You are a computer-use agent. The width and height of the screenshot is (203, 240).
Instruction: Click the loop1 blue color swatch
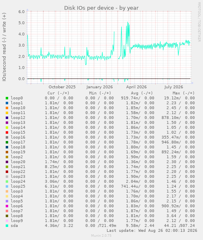[7, 103]
